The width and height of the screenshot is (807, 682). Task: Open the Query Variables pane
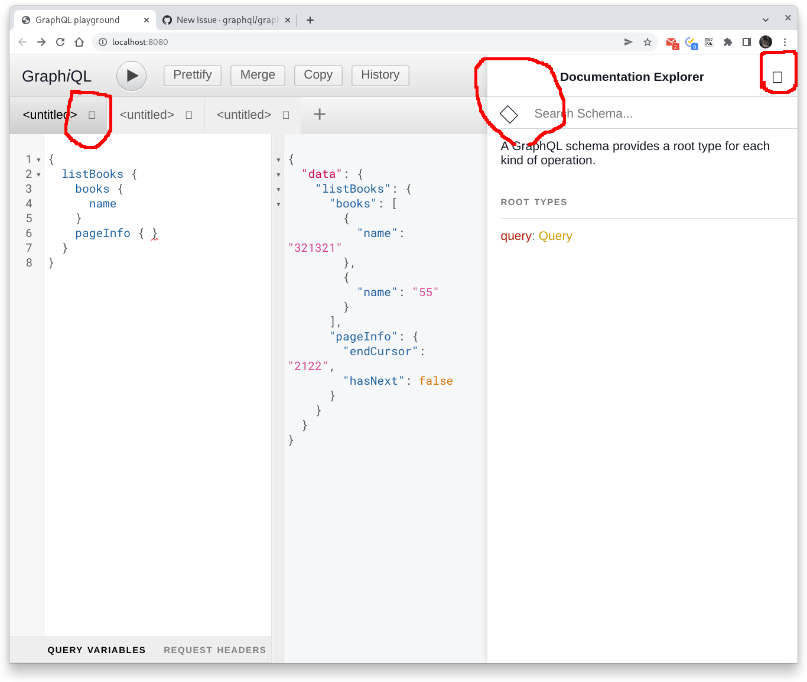pos(96,649)
